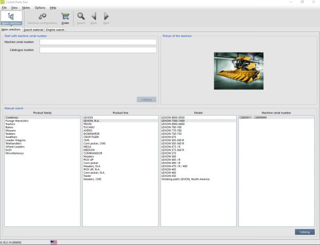Select LEXION 7500-7400 model
Screen dimensions: 320x245
198,121
